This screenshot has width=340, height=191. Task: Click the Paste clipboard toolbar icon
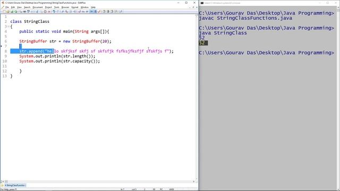pyautogui.click(x=45, y=12)
